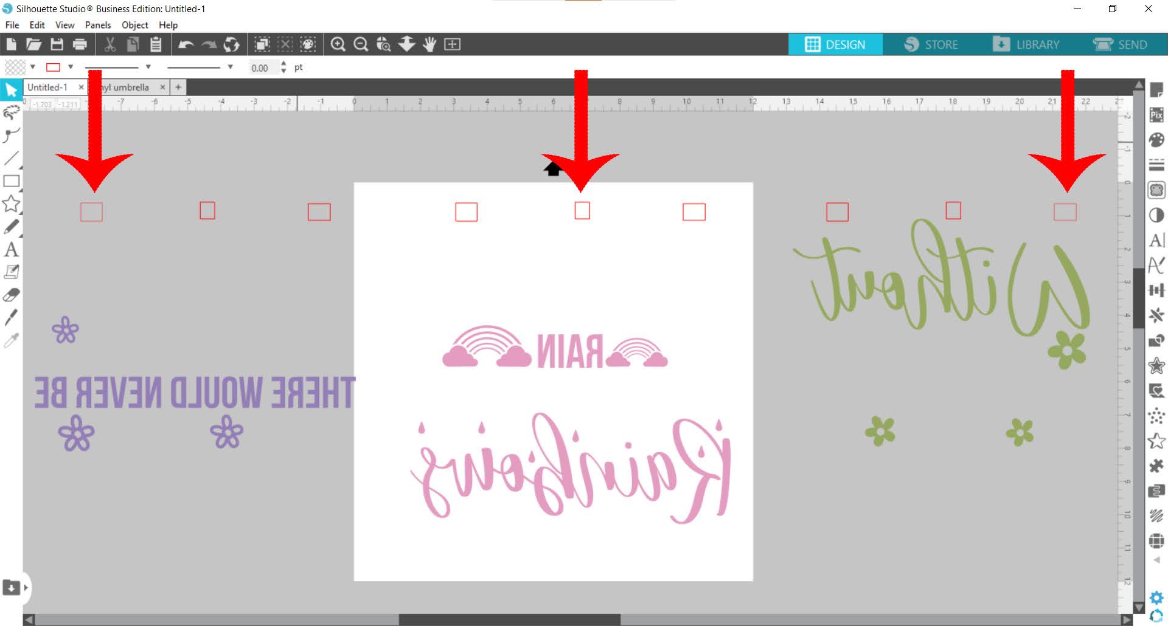This screenshot has width=1168, height=626.
Task: Close the umbrella document tab
Action: coord(162,88)
